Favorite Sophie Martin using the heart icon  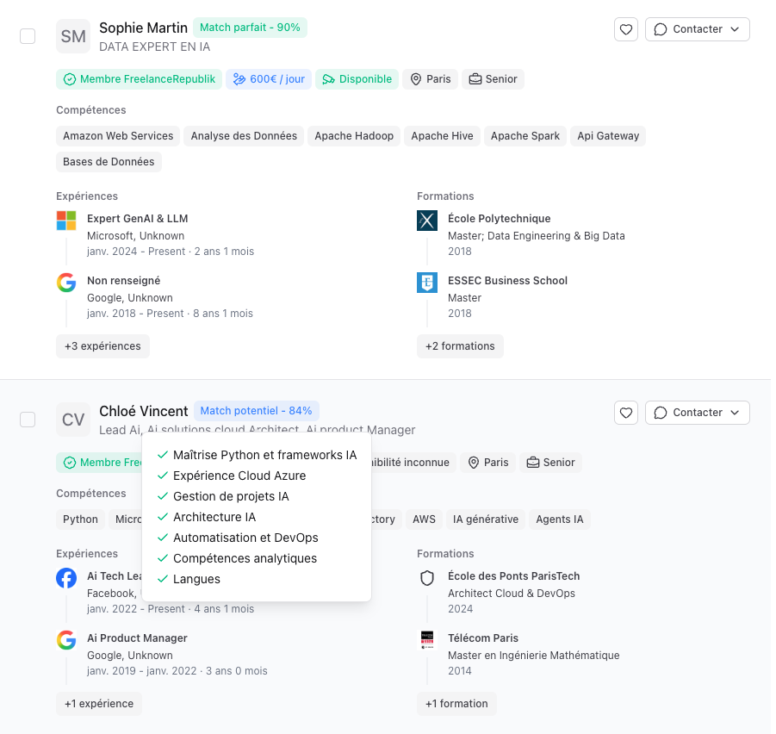[626, 28]
